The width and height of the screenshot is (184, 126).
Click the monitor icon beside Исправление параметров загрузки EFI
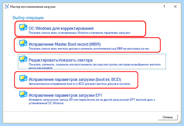(23, 94)
